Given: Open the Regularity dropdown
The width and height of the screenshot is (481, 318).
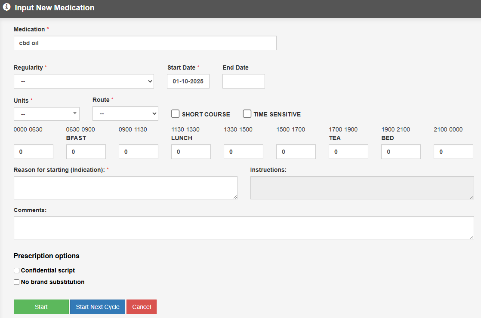Looking at the screenshot, I should point(84,81).
